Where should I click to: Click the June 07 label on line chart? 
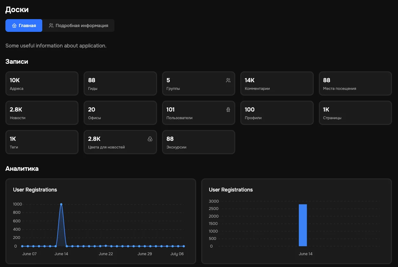tap(30, 254)
